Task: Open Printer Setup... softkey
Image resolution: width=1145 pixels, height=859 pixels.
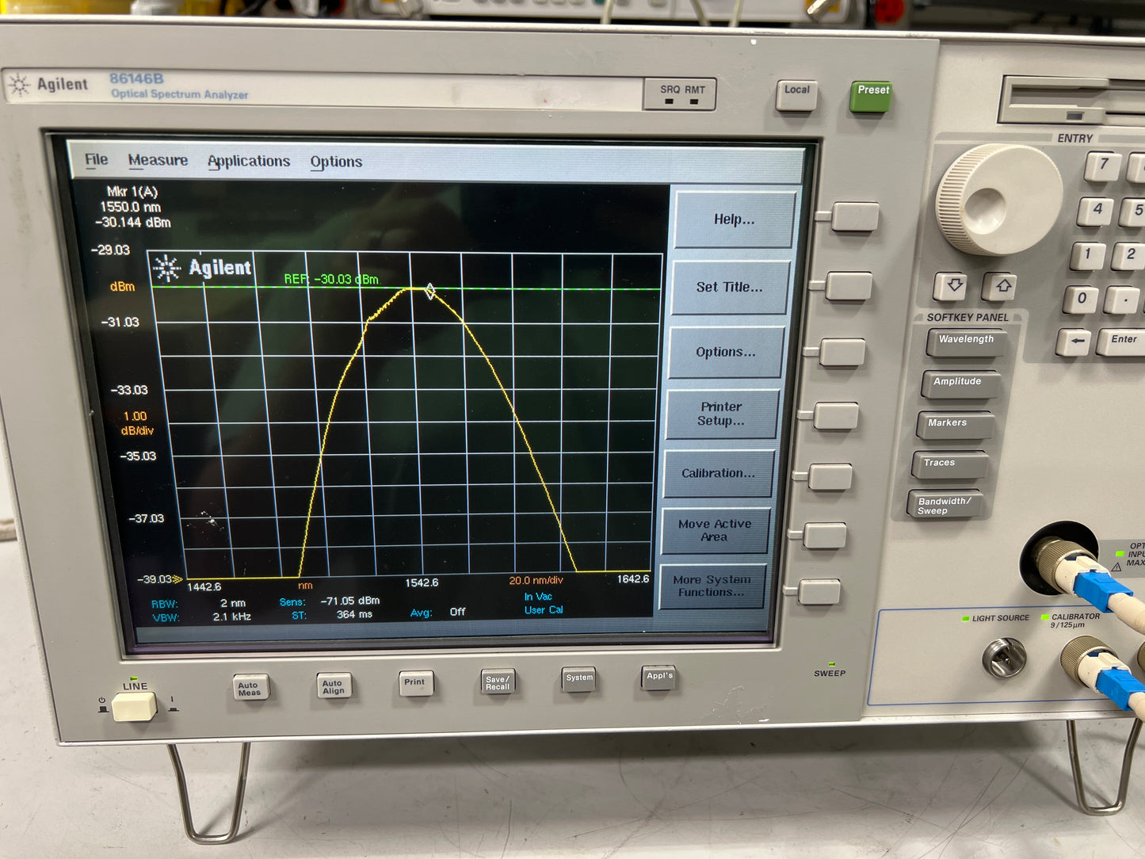Action: pos(721,414)
